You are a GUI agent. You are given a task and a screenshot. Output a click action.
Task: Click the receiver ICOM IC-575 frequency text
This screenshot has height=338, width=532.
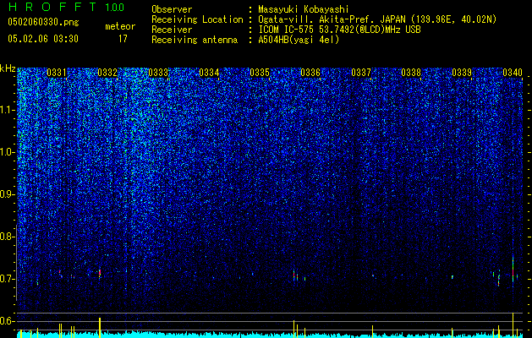(339, 30)
